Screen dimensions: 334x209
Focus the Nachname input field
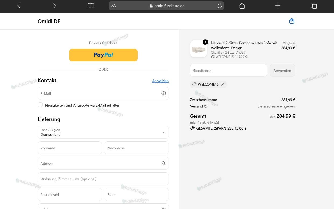coord(137,148)
